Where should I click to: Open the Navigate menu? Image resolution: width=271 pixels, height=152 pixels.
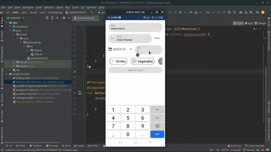pyautogui.click(x=28, y=8)
